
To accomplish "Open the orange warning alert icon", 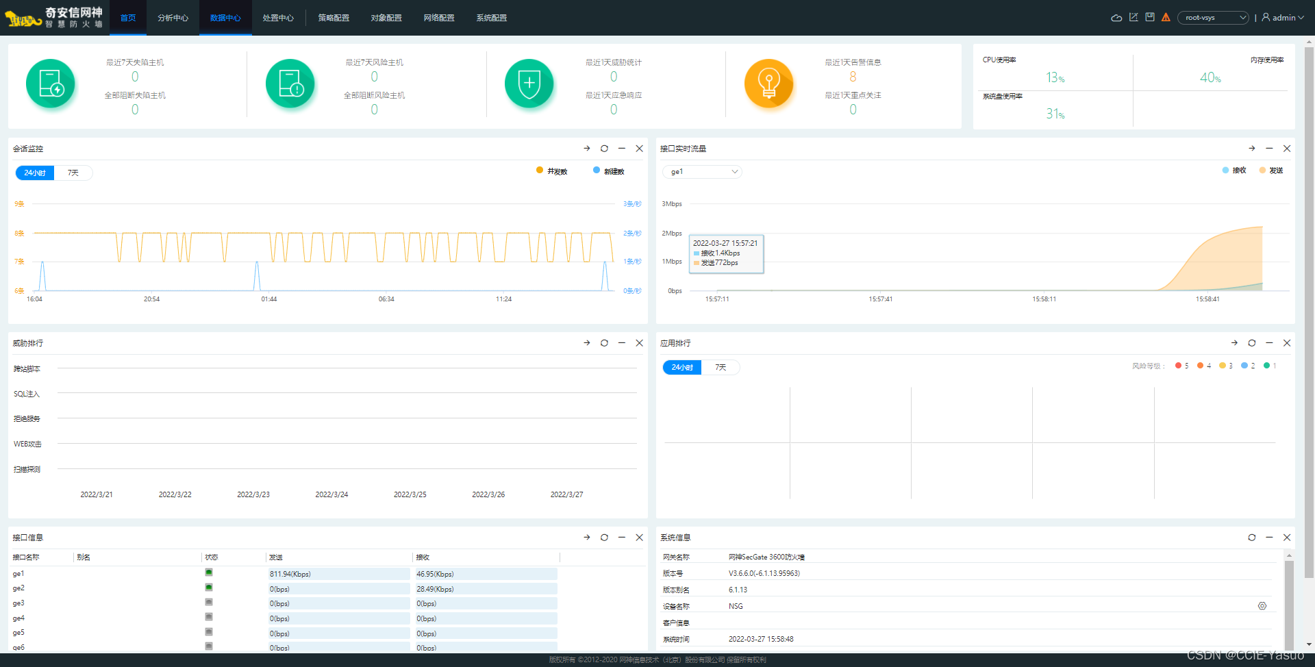I will click(x=1166, y=17).
